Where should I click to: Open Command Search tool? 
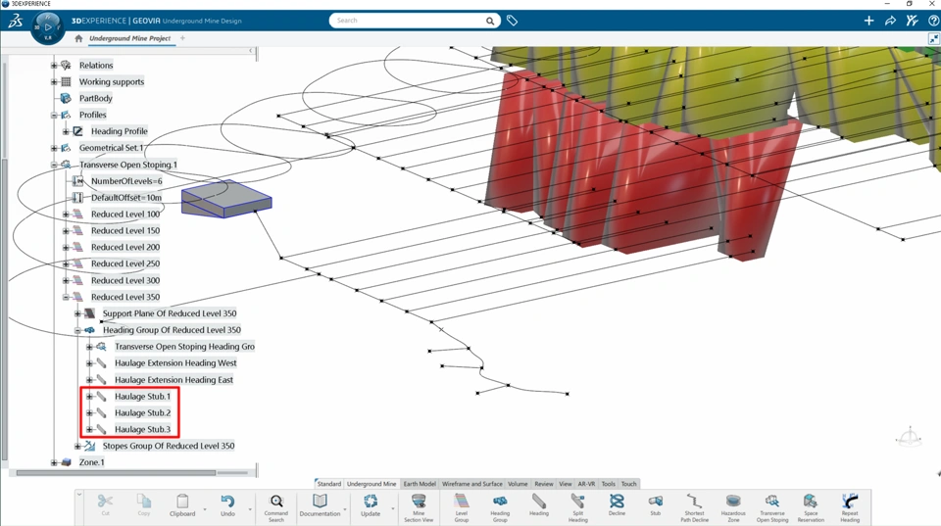(x=276, y=508)
